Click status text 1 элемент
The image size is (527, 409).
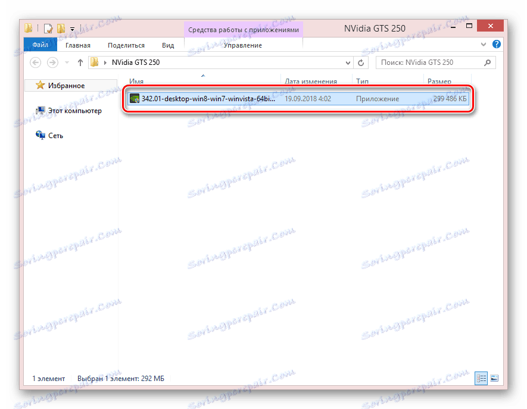click(49, 379)
